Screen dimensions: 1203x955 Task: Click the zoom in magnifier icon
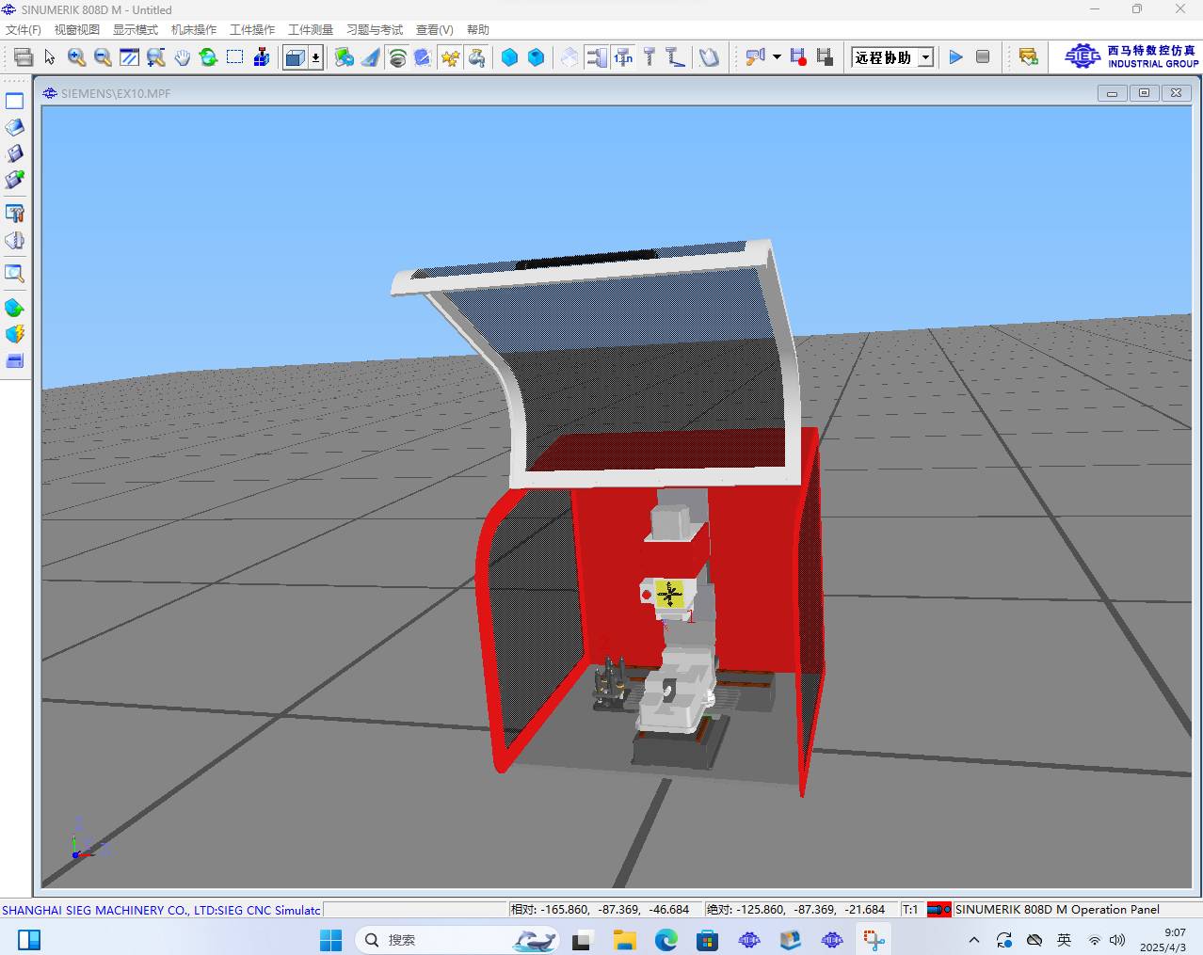76,57
